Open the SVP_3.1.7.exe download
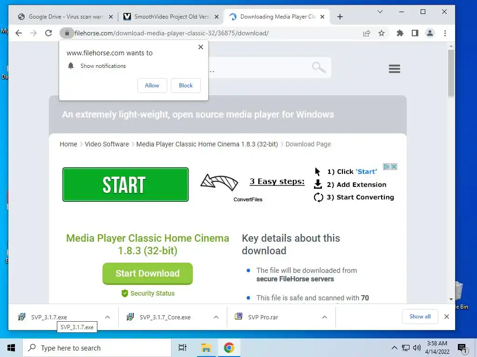Image resolution: width=477 pixels, height=357 pixels. [x=49, y=317]
